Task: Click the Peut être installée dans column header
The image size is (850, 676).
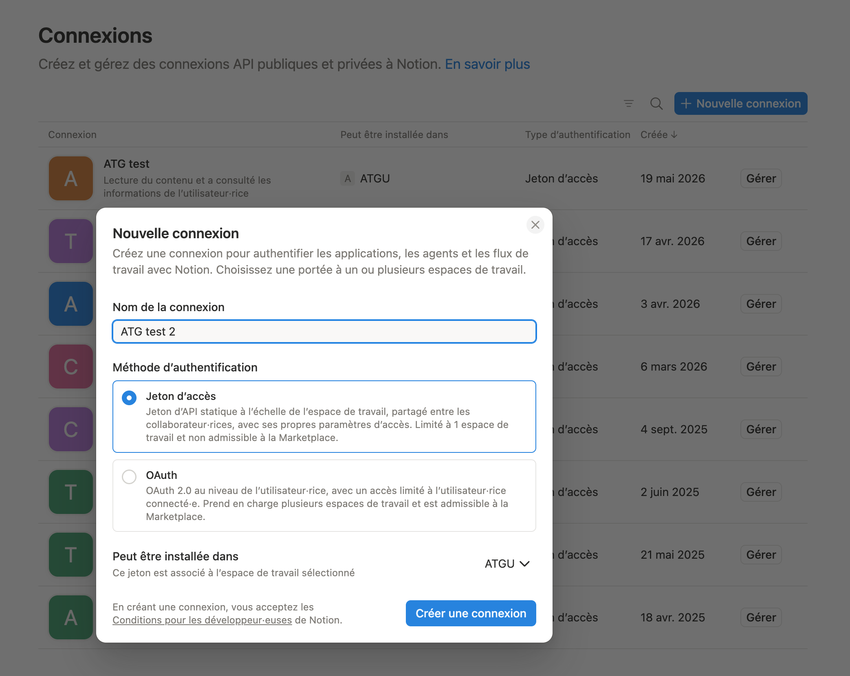Action: 394,135
